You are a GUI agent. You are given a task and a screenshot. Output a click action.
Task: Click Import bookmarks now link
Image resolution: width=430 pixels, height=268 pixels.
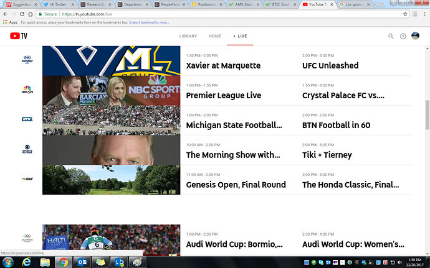point(149,22)
